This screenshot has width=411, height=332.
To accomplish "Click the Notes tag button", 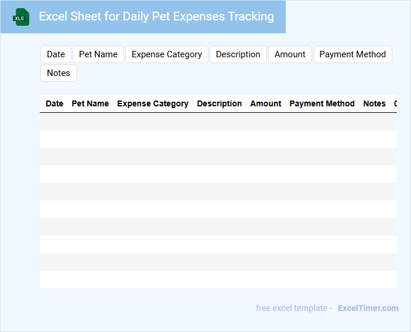I will [59, 73].
